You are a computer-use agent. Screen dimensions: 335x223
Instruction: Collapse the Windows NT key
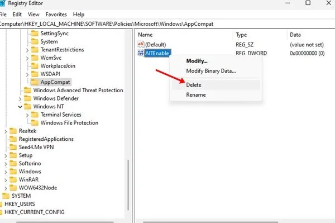[x=20, y=107]
